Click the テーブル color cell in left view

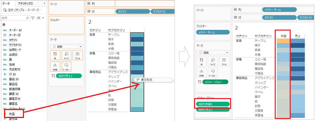click(x=137, y=35)
